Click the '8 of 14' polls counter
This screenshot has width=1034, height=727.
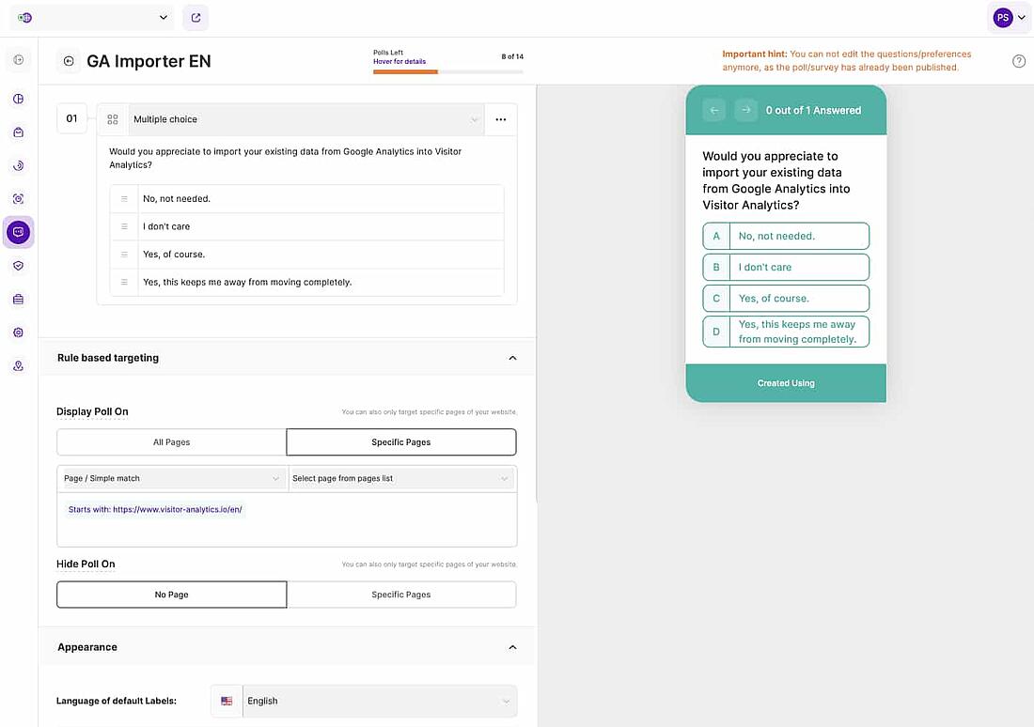[x=512, y=56]
